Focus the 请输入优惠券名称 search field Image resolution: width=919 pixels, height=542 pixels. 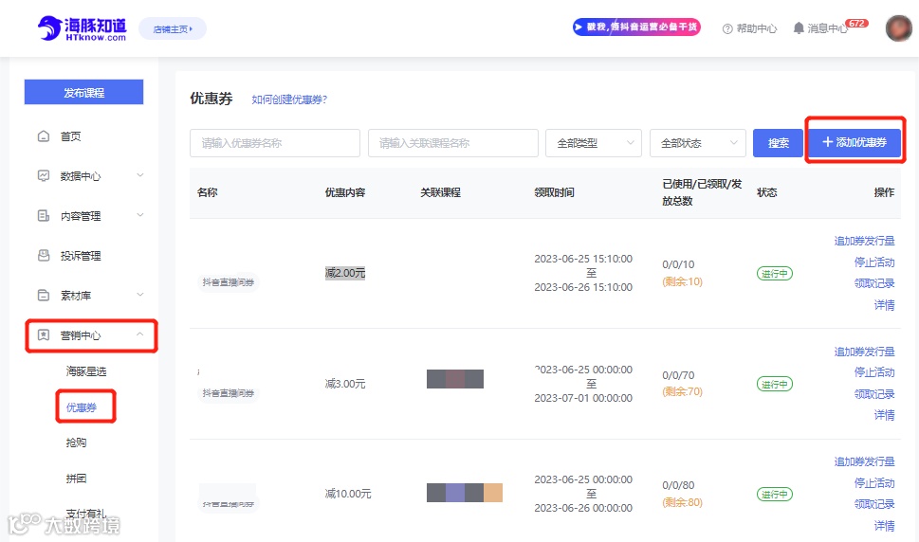point(275,143)
